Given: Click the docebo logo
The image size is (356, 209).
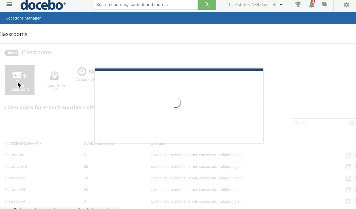Looking at the screenshot, I should [43, 5].
